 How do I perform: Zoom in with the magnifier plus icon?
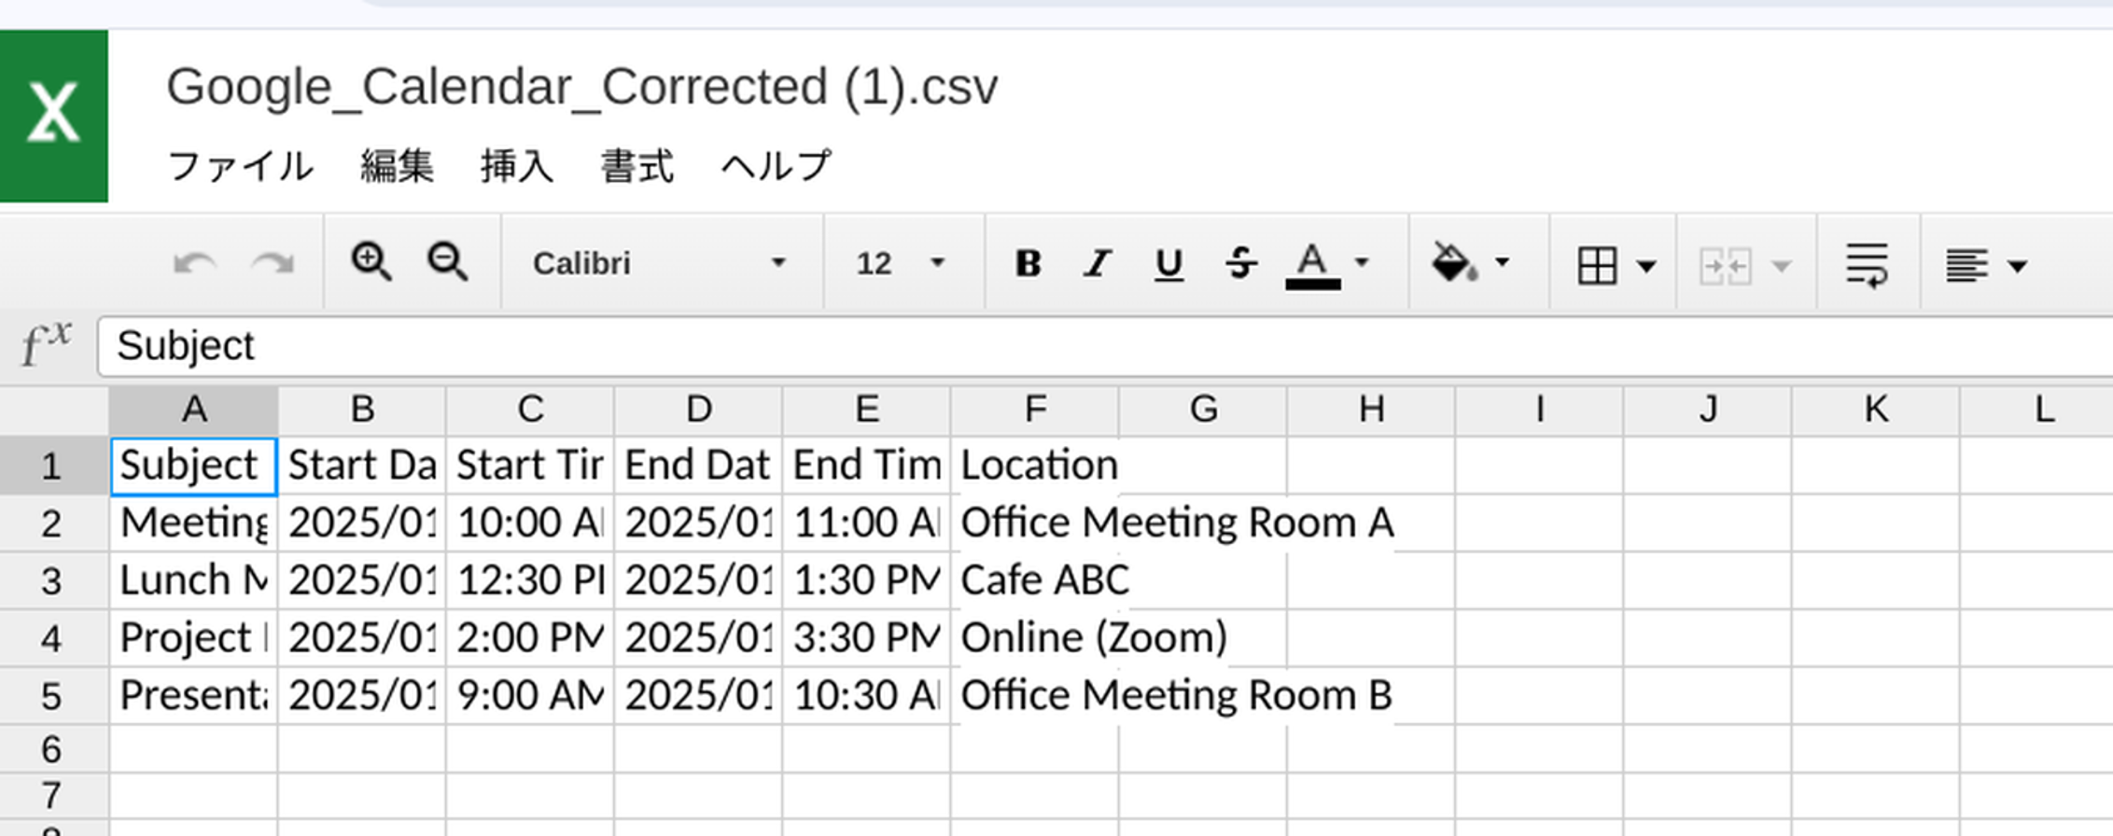(371, 262)
